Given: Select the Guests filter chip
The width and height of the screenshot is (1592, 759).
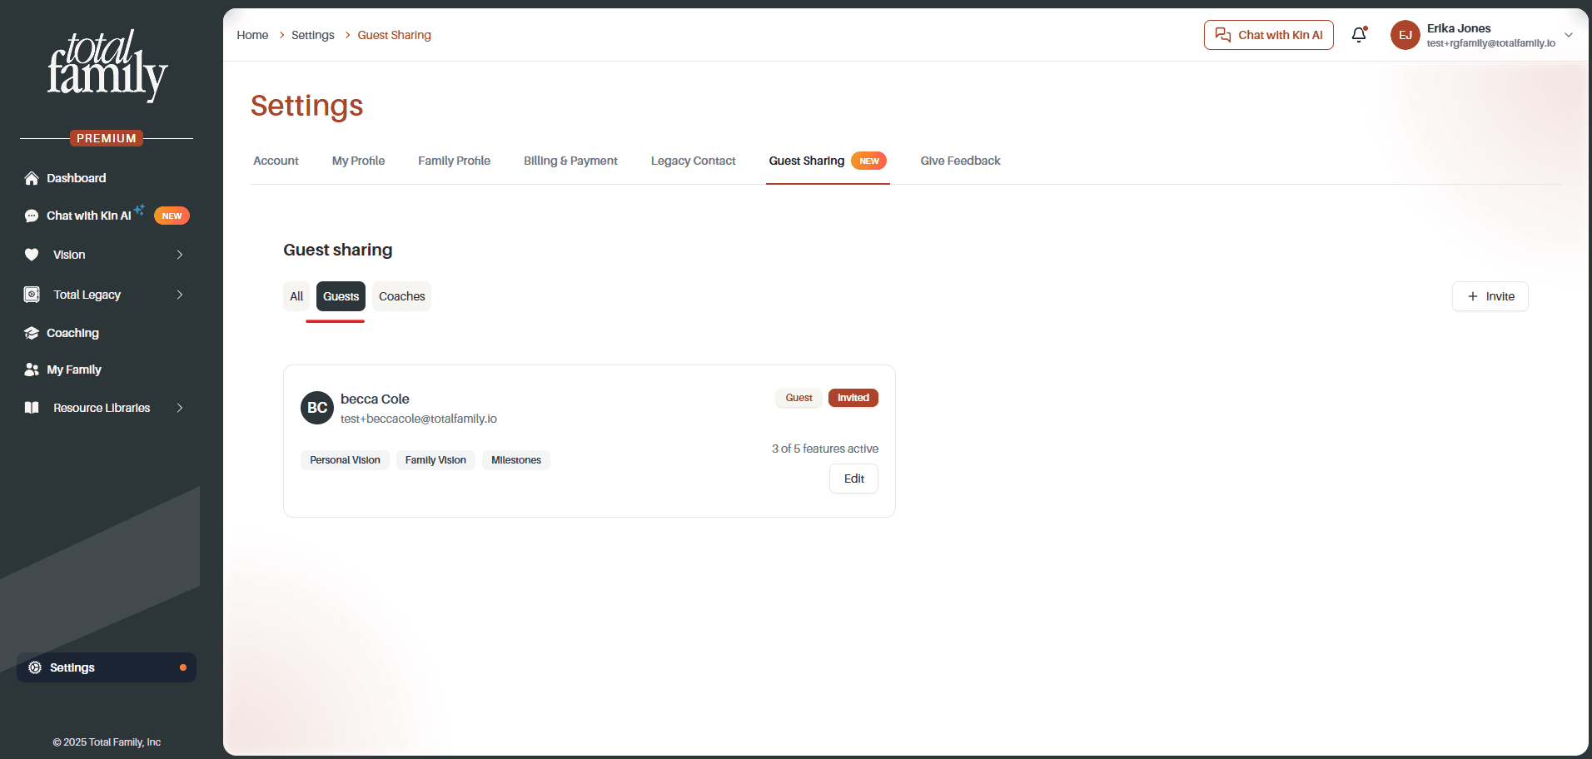Looking at the screenshot, I should 341,296.
